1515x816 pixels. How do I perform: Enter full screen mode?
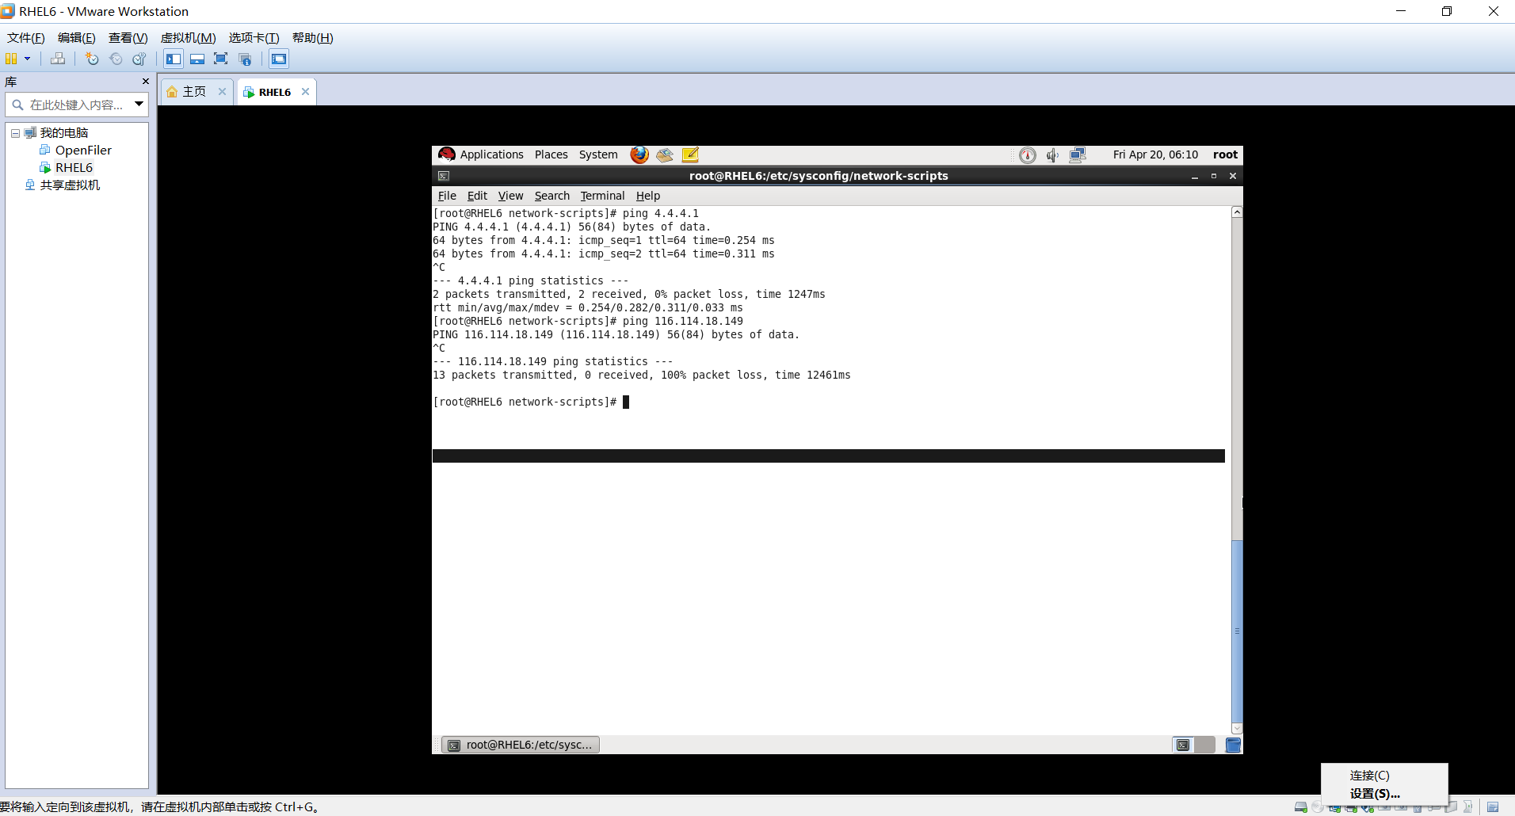221,59
